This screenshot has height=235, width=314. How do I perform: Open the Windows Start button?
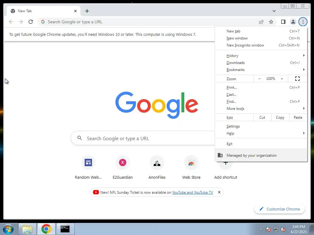(8, 229)
